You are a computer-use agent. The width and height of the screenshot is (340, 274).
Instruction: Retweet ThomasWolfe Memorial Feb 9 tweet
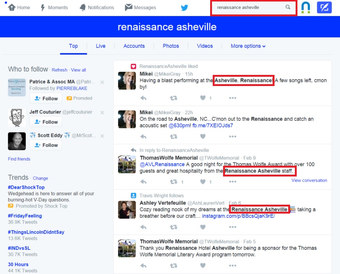[174, 182]
